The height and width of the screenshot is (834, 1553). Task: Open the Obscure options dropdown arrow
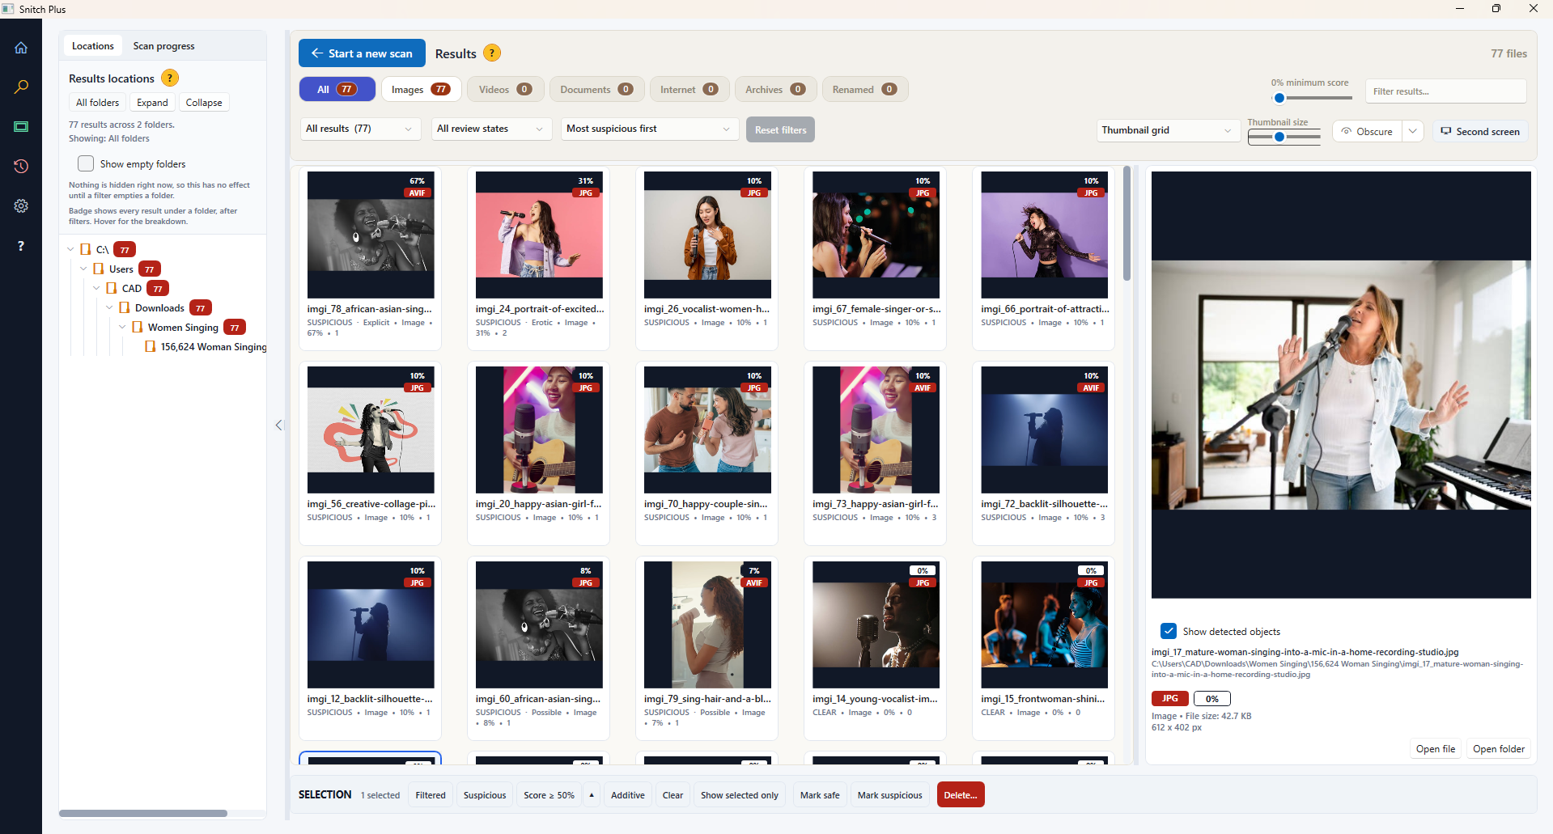tap(1413, 131)
